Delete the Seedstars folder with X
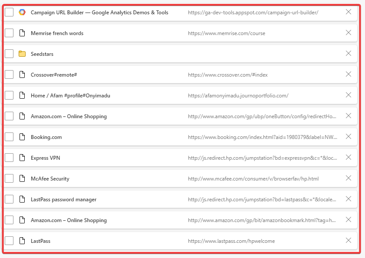The height and width of the screenshot is (258, 365). point(348,53)
